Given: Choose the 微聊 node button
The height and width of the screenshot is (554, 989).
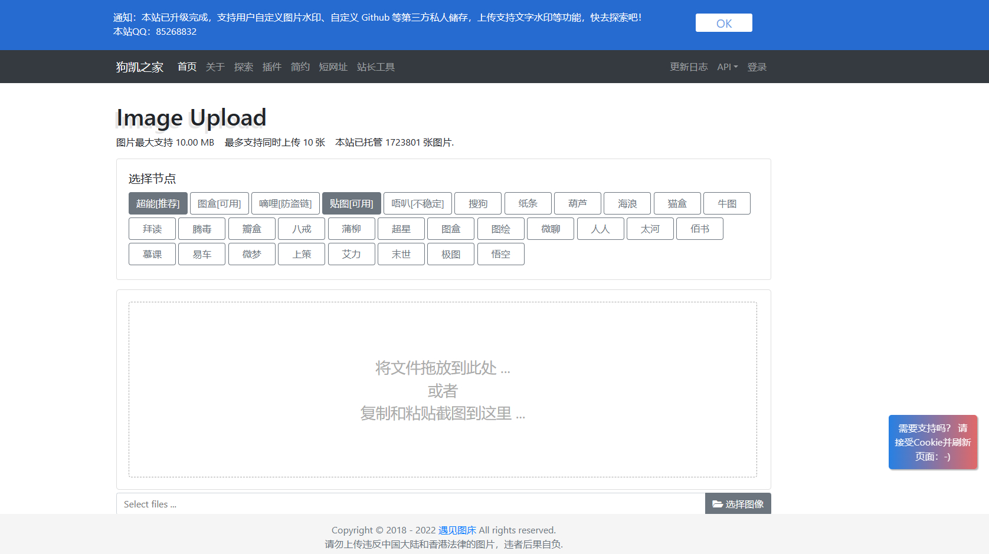Looking at the screenshot, I should (551, 229).
